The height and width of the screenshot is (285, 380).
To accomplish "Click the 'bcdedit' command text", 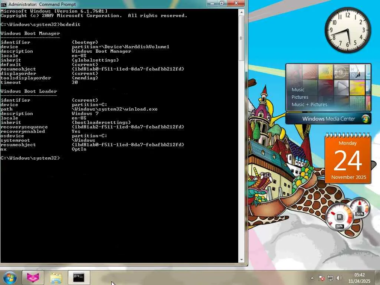I will pos(70,24).
